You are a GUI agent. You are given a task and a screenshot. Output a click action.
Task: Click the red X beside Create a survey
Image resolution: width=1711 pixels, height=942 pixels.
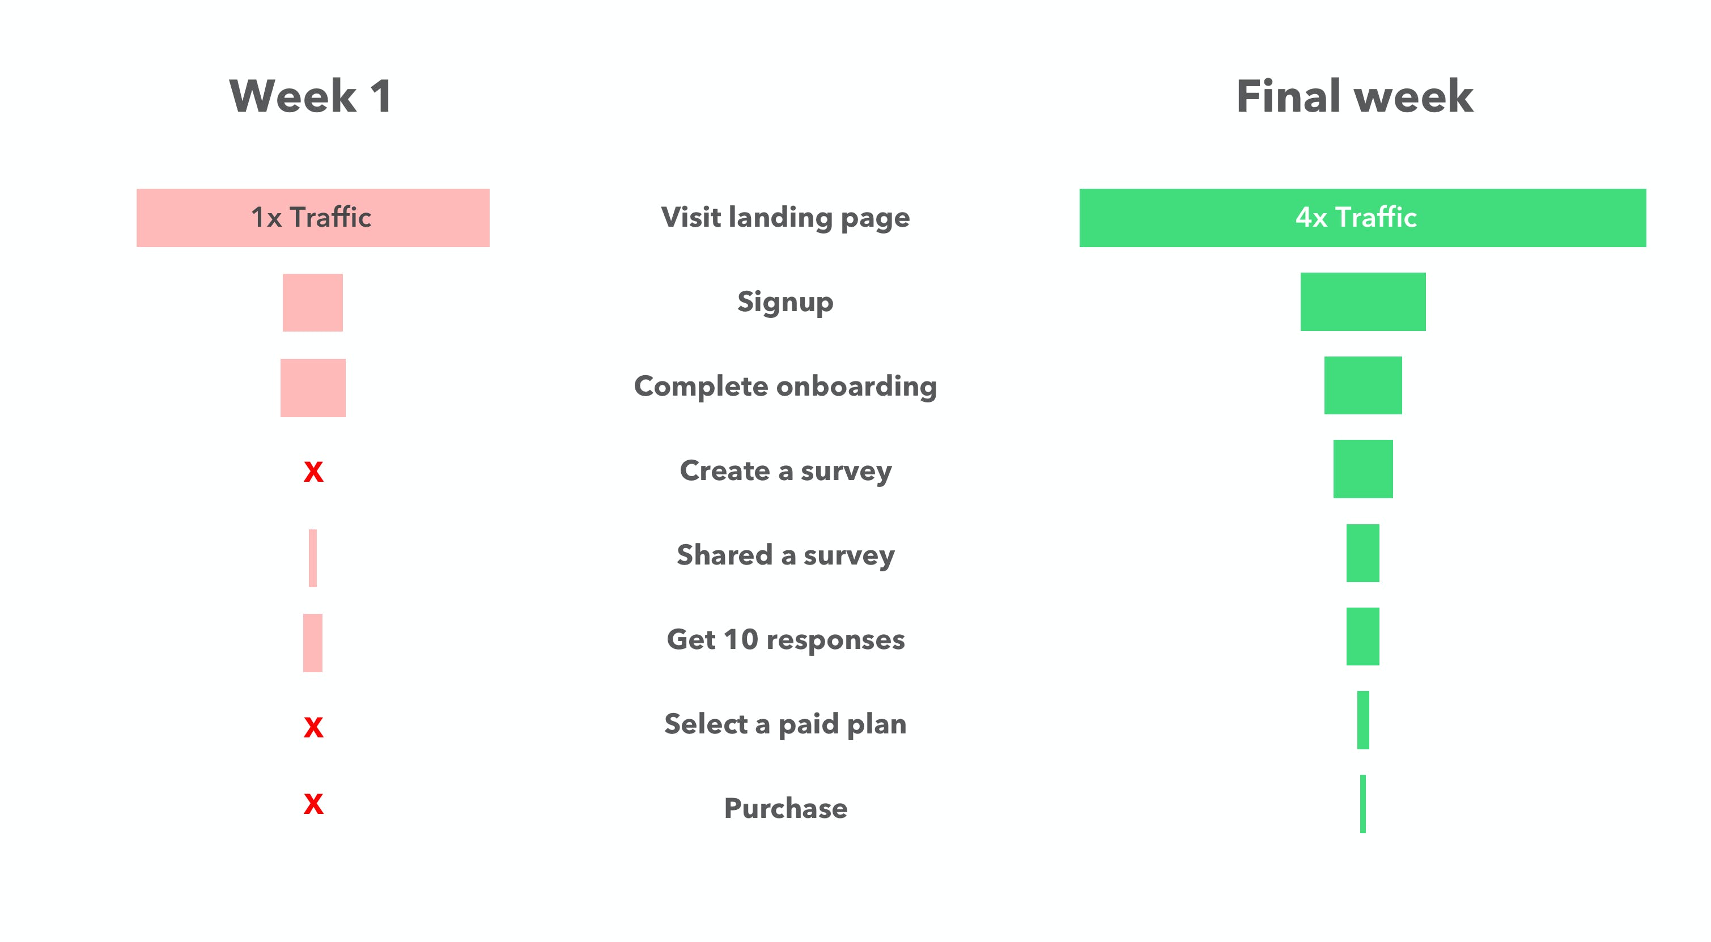(x=313, y=472)
